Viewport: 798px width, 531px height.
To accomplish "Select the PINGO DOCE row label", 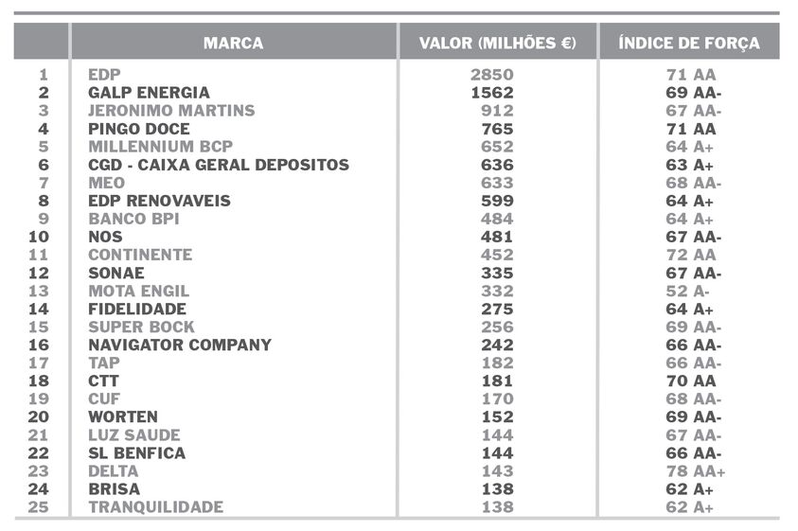I will pyautogui.click(x=138, y=129).
